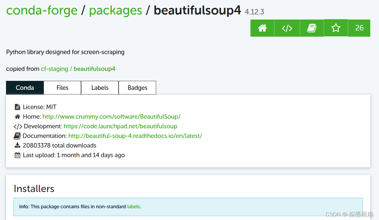Open the Badges tab

pos(138,88)
